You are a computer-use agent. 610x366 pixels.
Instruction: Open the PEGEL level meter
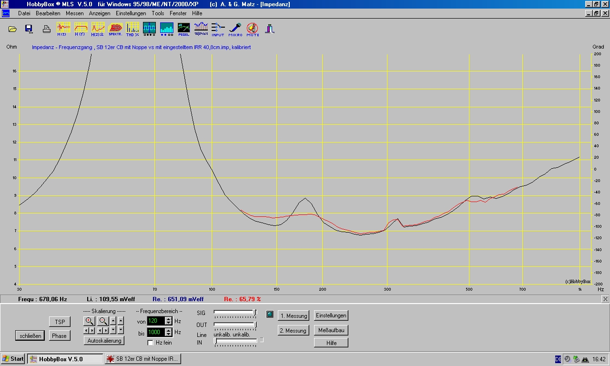183,29
